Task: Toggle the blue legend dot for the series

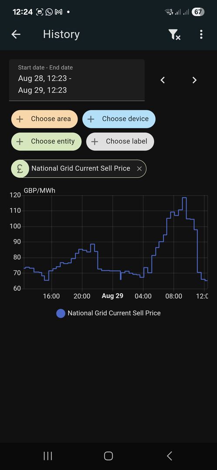Action: (61, 313)
